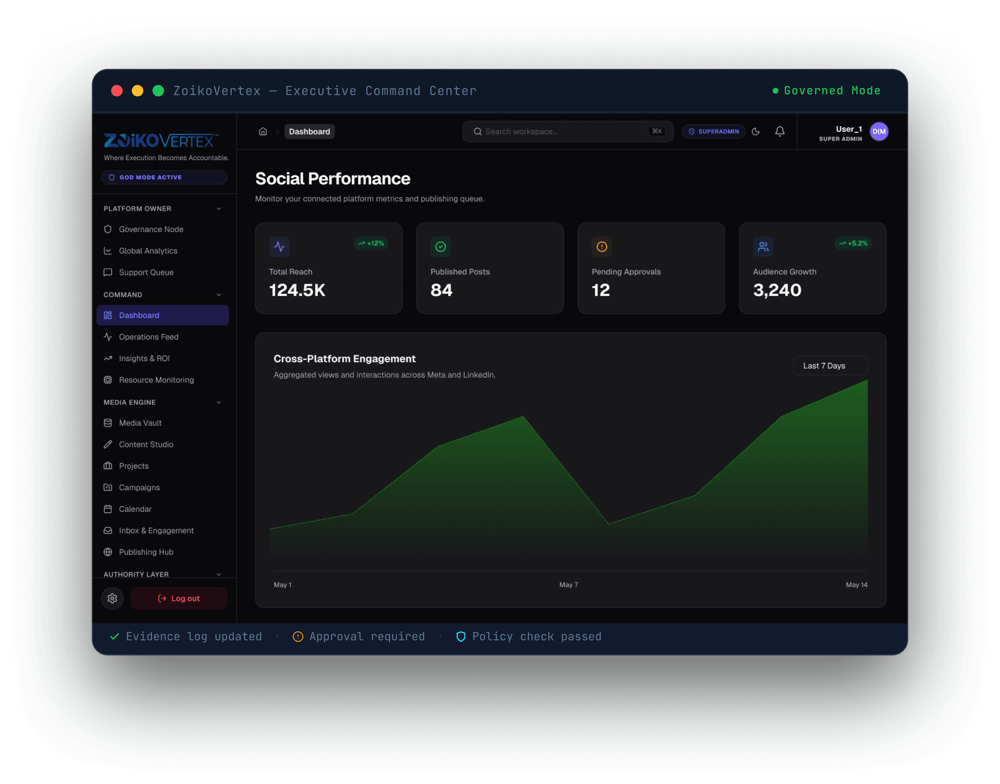Click the ZoikoVertex logo
The width and height of the screenshot is (1000, 784).
pos(161,140)
